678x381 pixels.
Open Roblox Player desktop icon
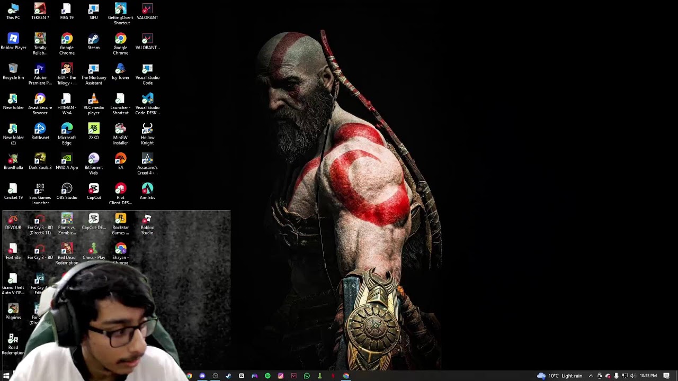13,42
